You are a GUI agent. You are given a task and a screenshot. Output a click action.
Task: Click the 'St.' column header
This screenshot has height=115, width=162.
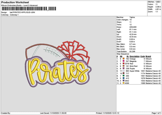pyautogui.click(x=128, y=56)
